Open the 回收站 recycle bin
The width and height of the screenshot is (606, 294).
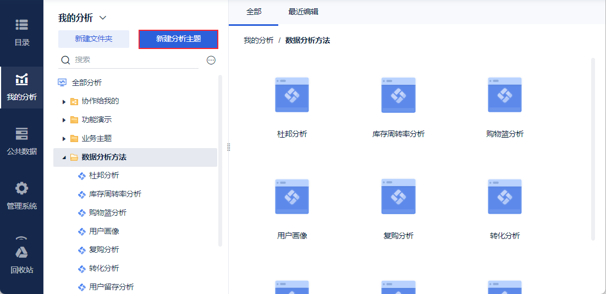21,260
